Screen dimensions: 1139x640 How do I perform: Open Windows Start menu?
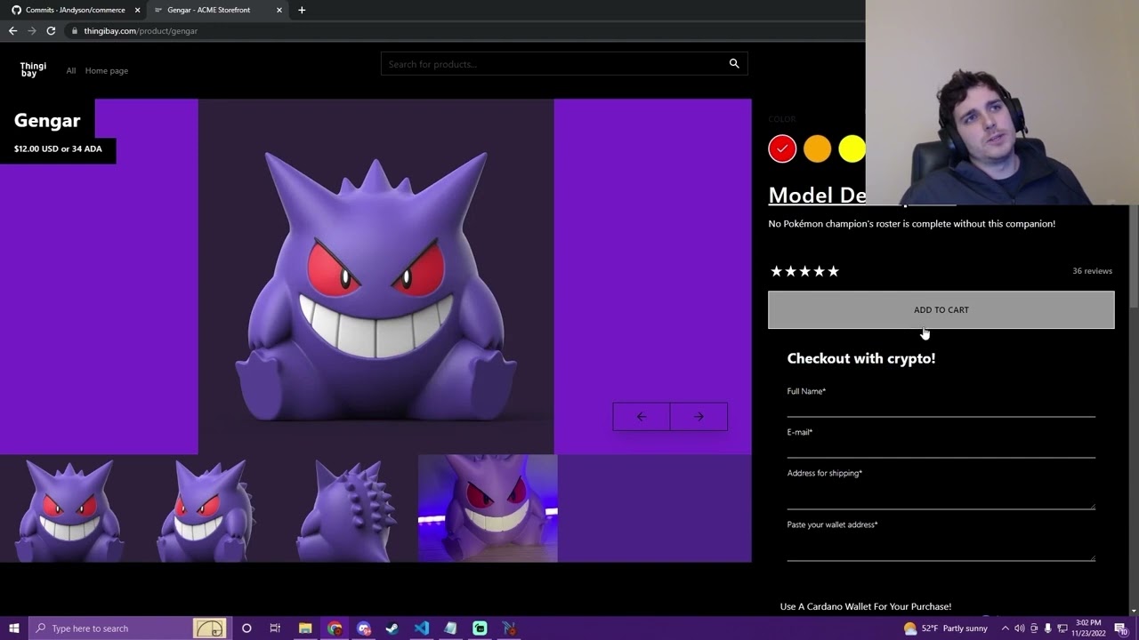click(x=14, y=628)
